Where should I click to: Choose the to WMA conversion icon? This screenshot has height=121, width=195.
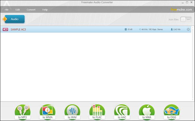click(x=47, y=112)
